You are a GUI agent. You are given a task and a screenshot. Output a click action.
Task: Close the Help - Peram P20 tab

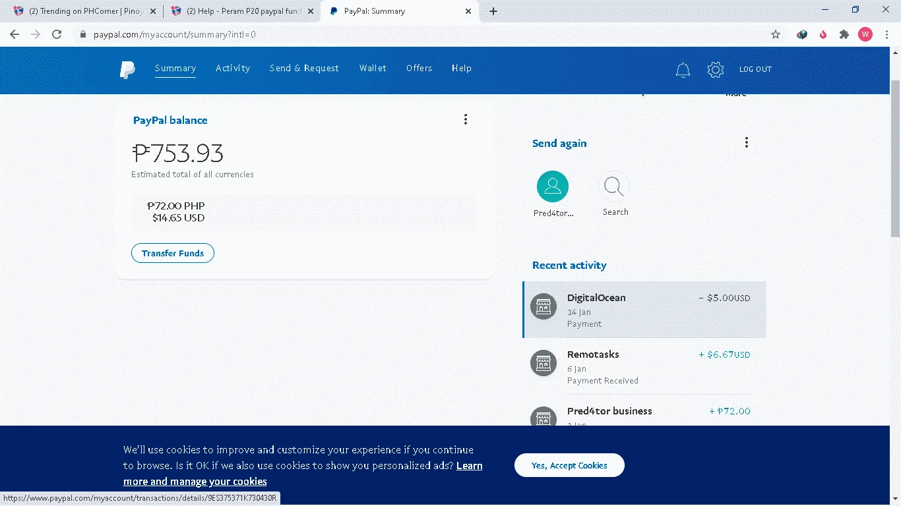pos(311,11)
